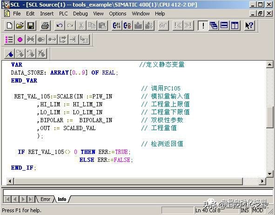Viewport: 275px width, 215px height.
Task: Tile windows horizontally icon
Action: (224, 26)
